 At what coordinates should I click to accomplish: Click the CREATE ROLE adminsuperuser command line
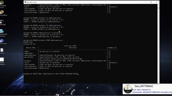click(x=51, y=74)
